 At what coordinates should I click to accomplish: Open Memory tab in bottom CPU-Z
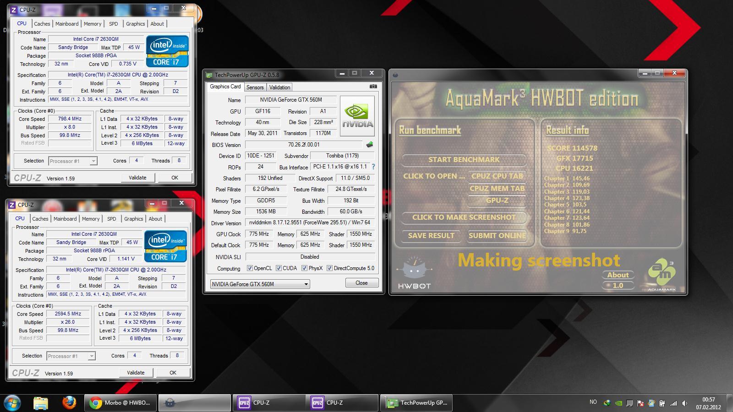point(90,219)
